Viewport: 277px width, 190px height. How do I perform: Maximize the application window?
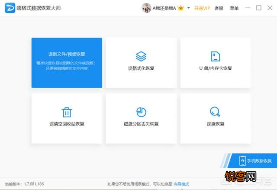[259, 8]
